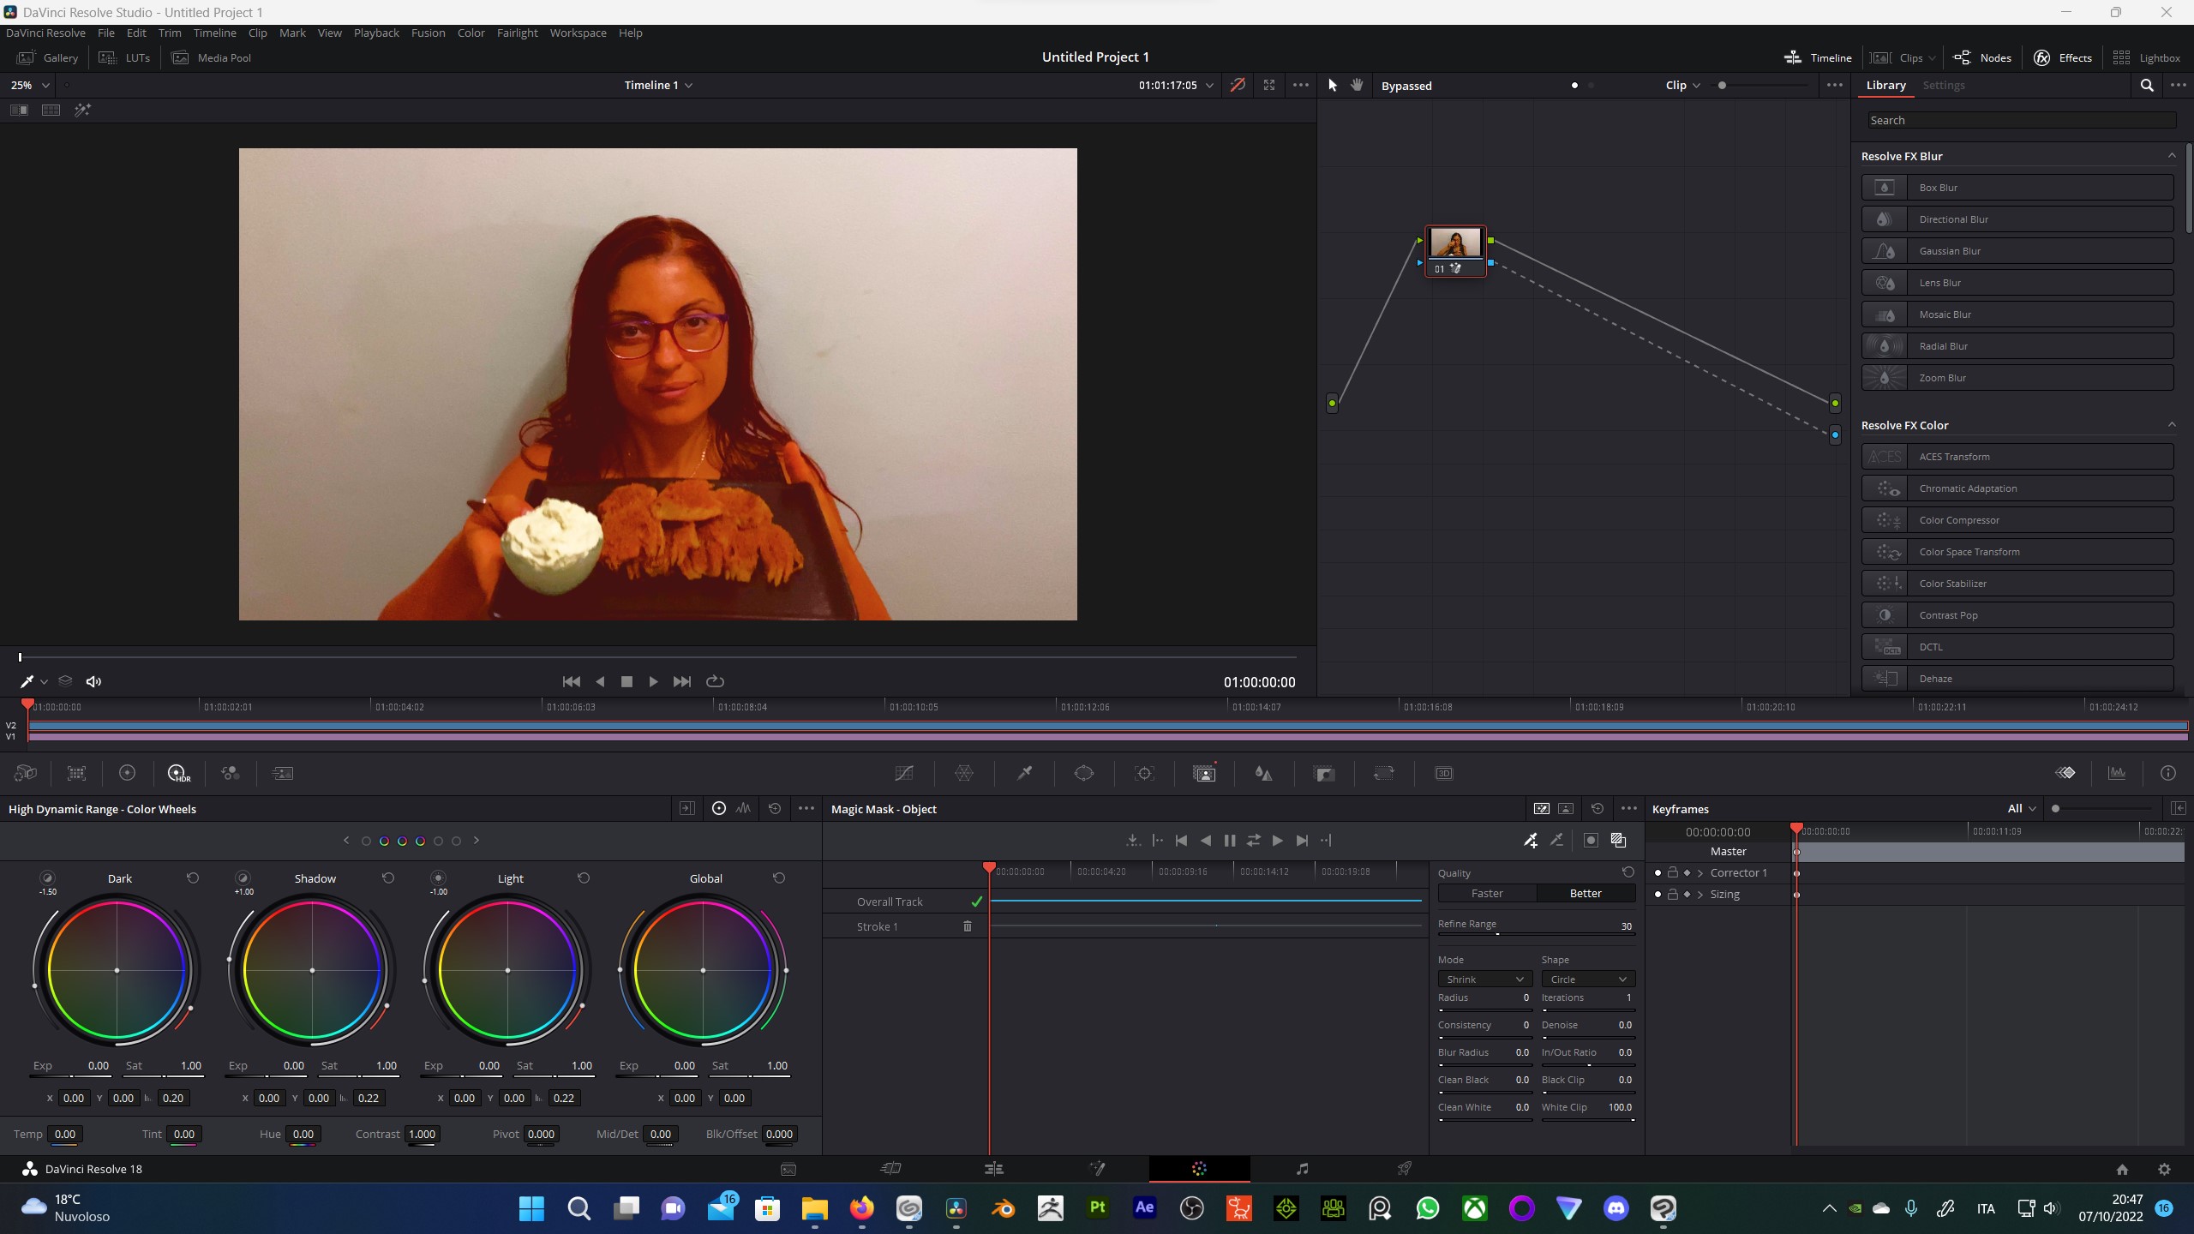Open the Blur and Sharpen palette
Viewport: 2194px width, 1234px height.
1263,773
